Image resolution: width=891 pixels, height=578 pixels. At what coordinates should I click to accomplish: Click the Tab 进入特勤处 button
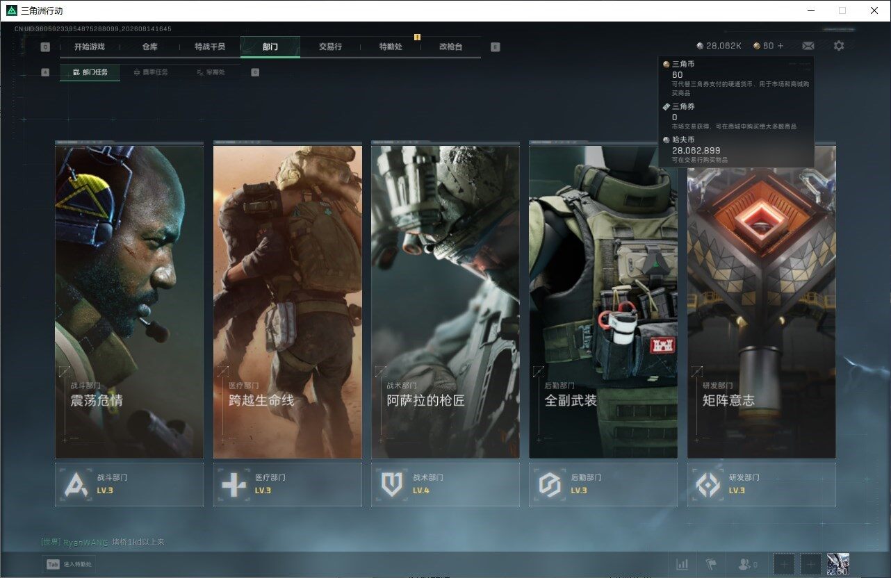click(x=69, y=564)
